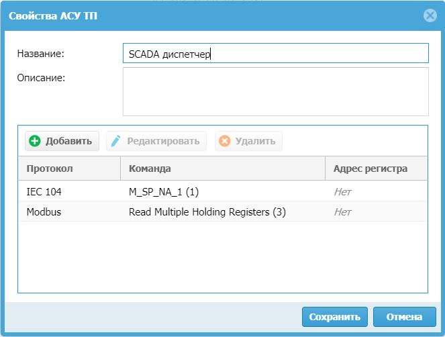Screen dimensions: 445x337
Task: Click the orange Delete cross icon
Action: [224, 141]
